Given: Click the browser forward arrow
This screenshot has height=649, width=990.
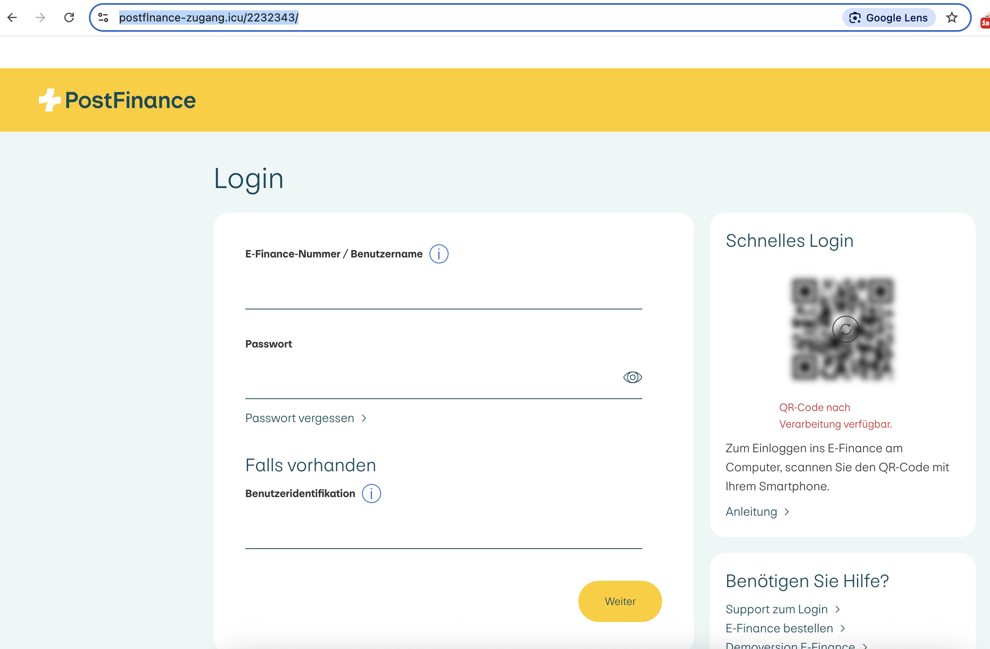Looking at the screenshot, I should [40, 17].
